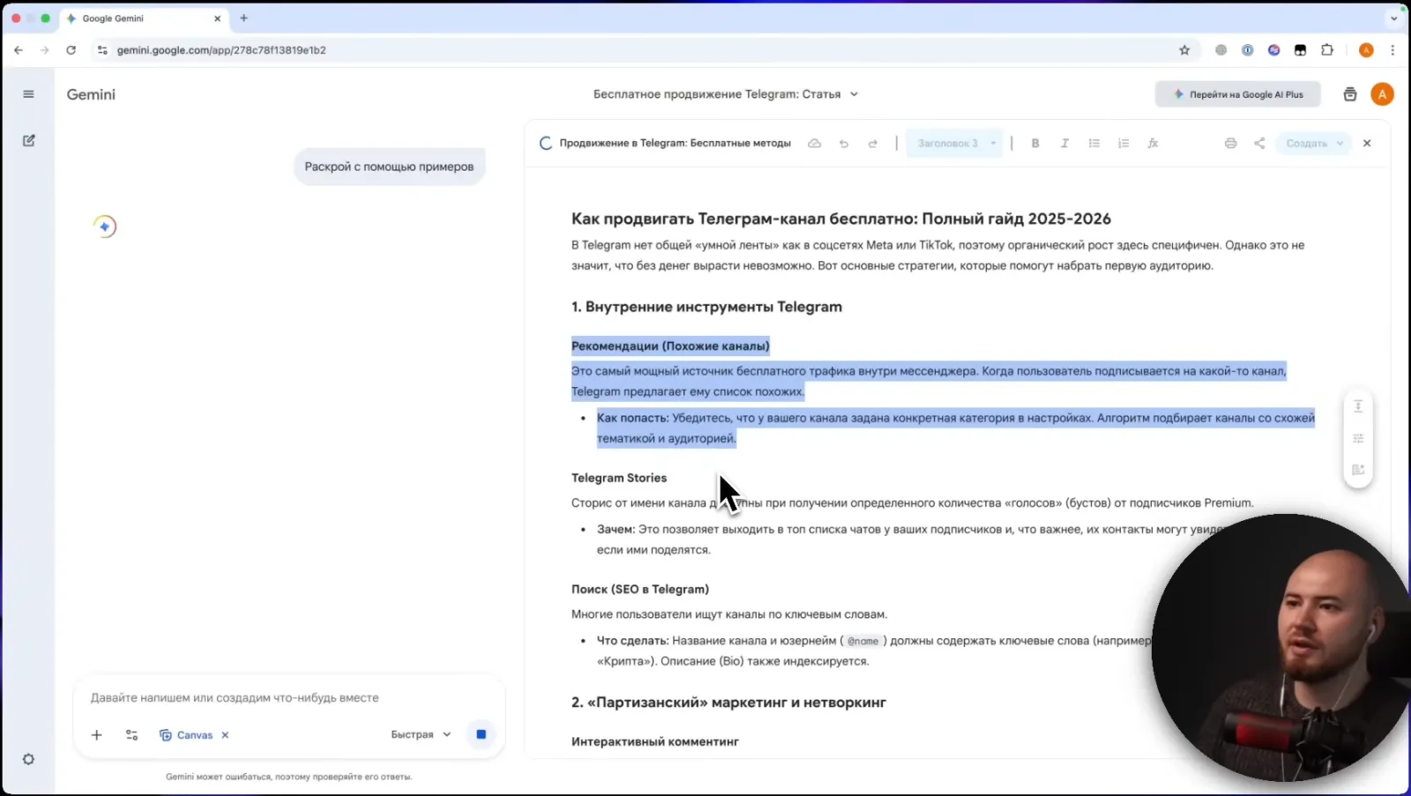Insert a numbered list

coord(1124,143)
